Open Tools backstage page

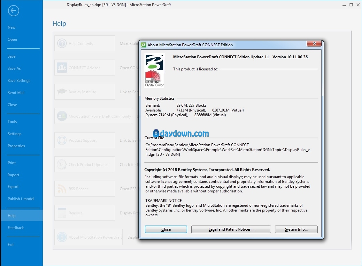12,122
